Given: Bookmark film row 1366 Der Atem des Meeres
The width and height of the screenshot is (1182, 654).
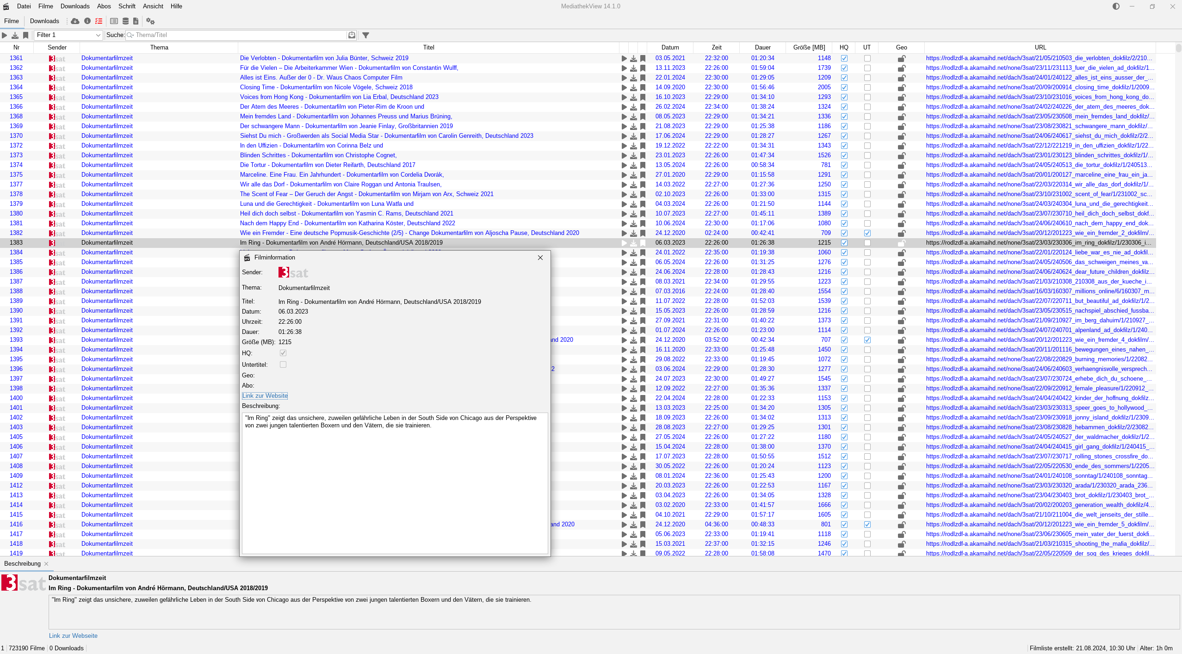Looking at the screenshot, I should click(x=643, y=107).
